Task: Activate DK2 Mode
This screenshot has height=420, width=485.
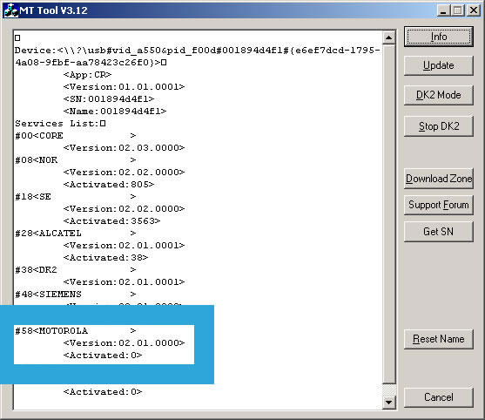Action: coord(438,95)
